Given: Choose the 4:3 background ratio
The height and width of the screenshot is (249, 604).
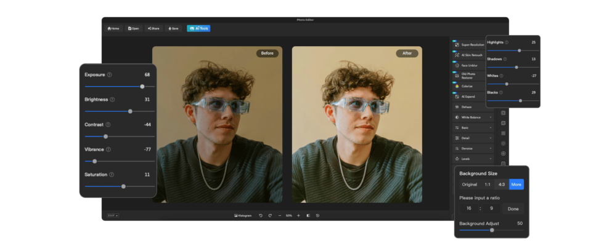Looking at the screenshot, I should (x=502, y=184).
